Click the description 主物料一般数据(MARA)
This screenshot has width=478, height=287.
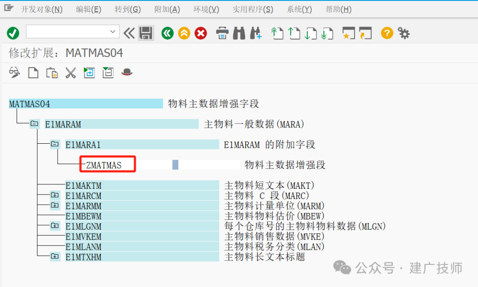pyautogui.click(x=254, y=124)
